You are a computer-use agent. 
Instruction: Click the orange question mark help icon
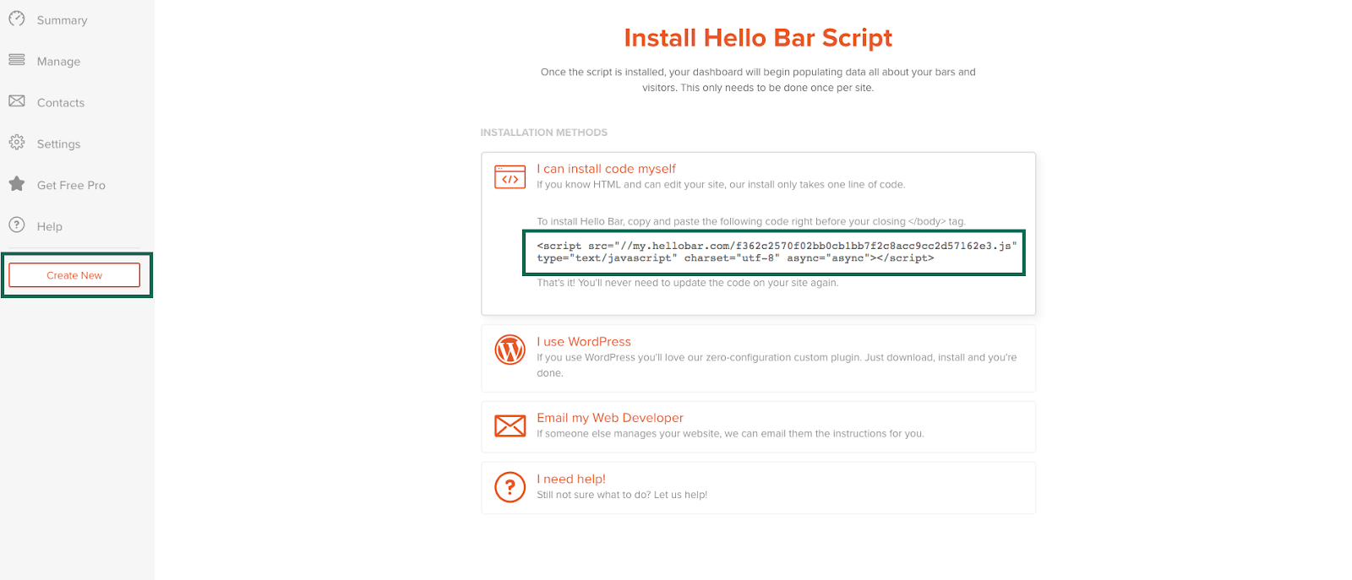point(510,487)
